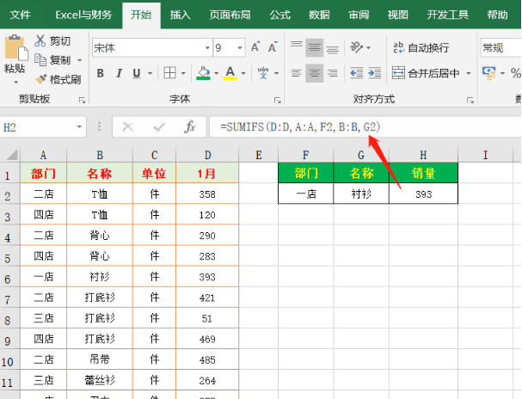
Task: Click the text orientation icon
Action: click(357, 47)
